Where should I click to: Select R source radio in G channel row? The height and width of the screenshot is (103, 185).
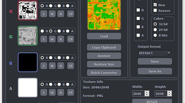point(42,31)
